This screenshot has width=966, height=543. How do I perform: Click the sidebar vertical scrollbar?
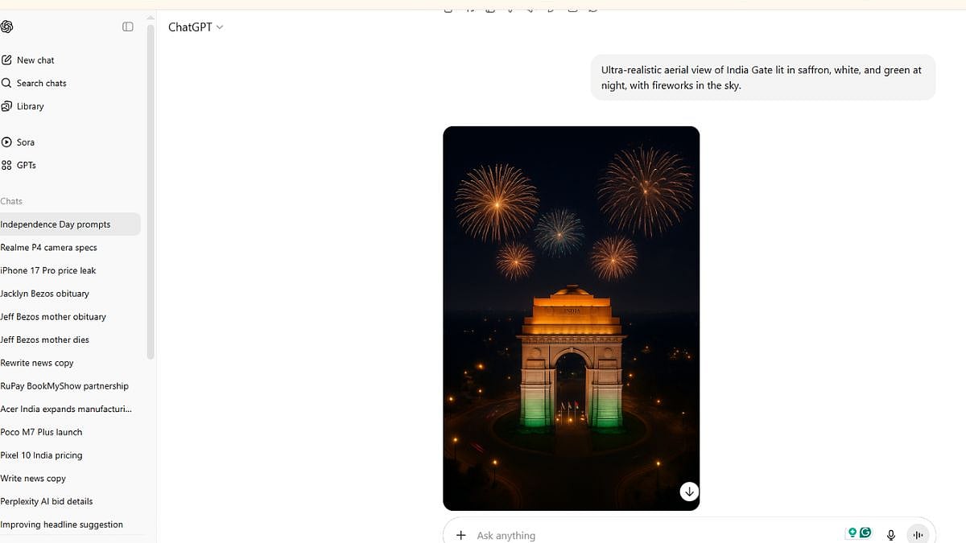point(151,193)
